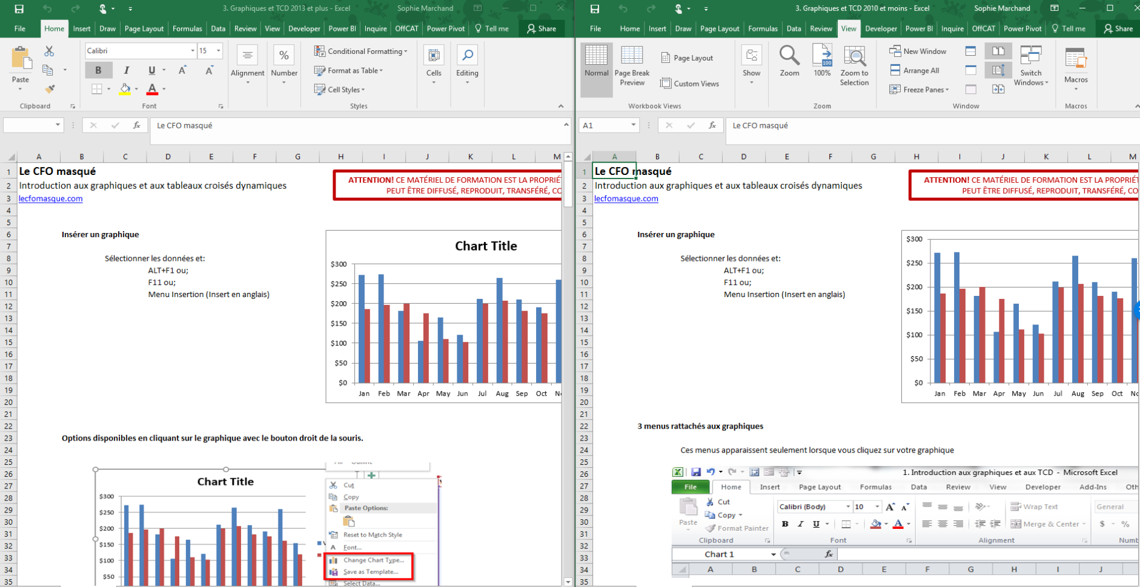Viewport: 1140px width, 587px height.
Task: Follow the lecfomasque.com hyperlink
Action: pyautogui.click(x=50, y=198)
